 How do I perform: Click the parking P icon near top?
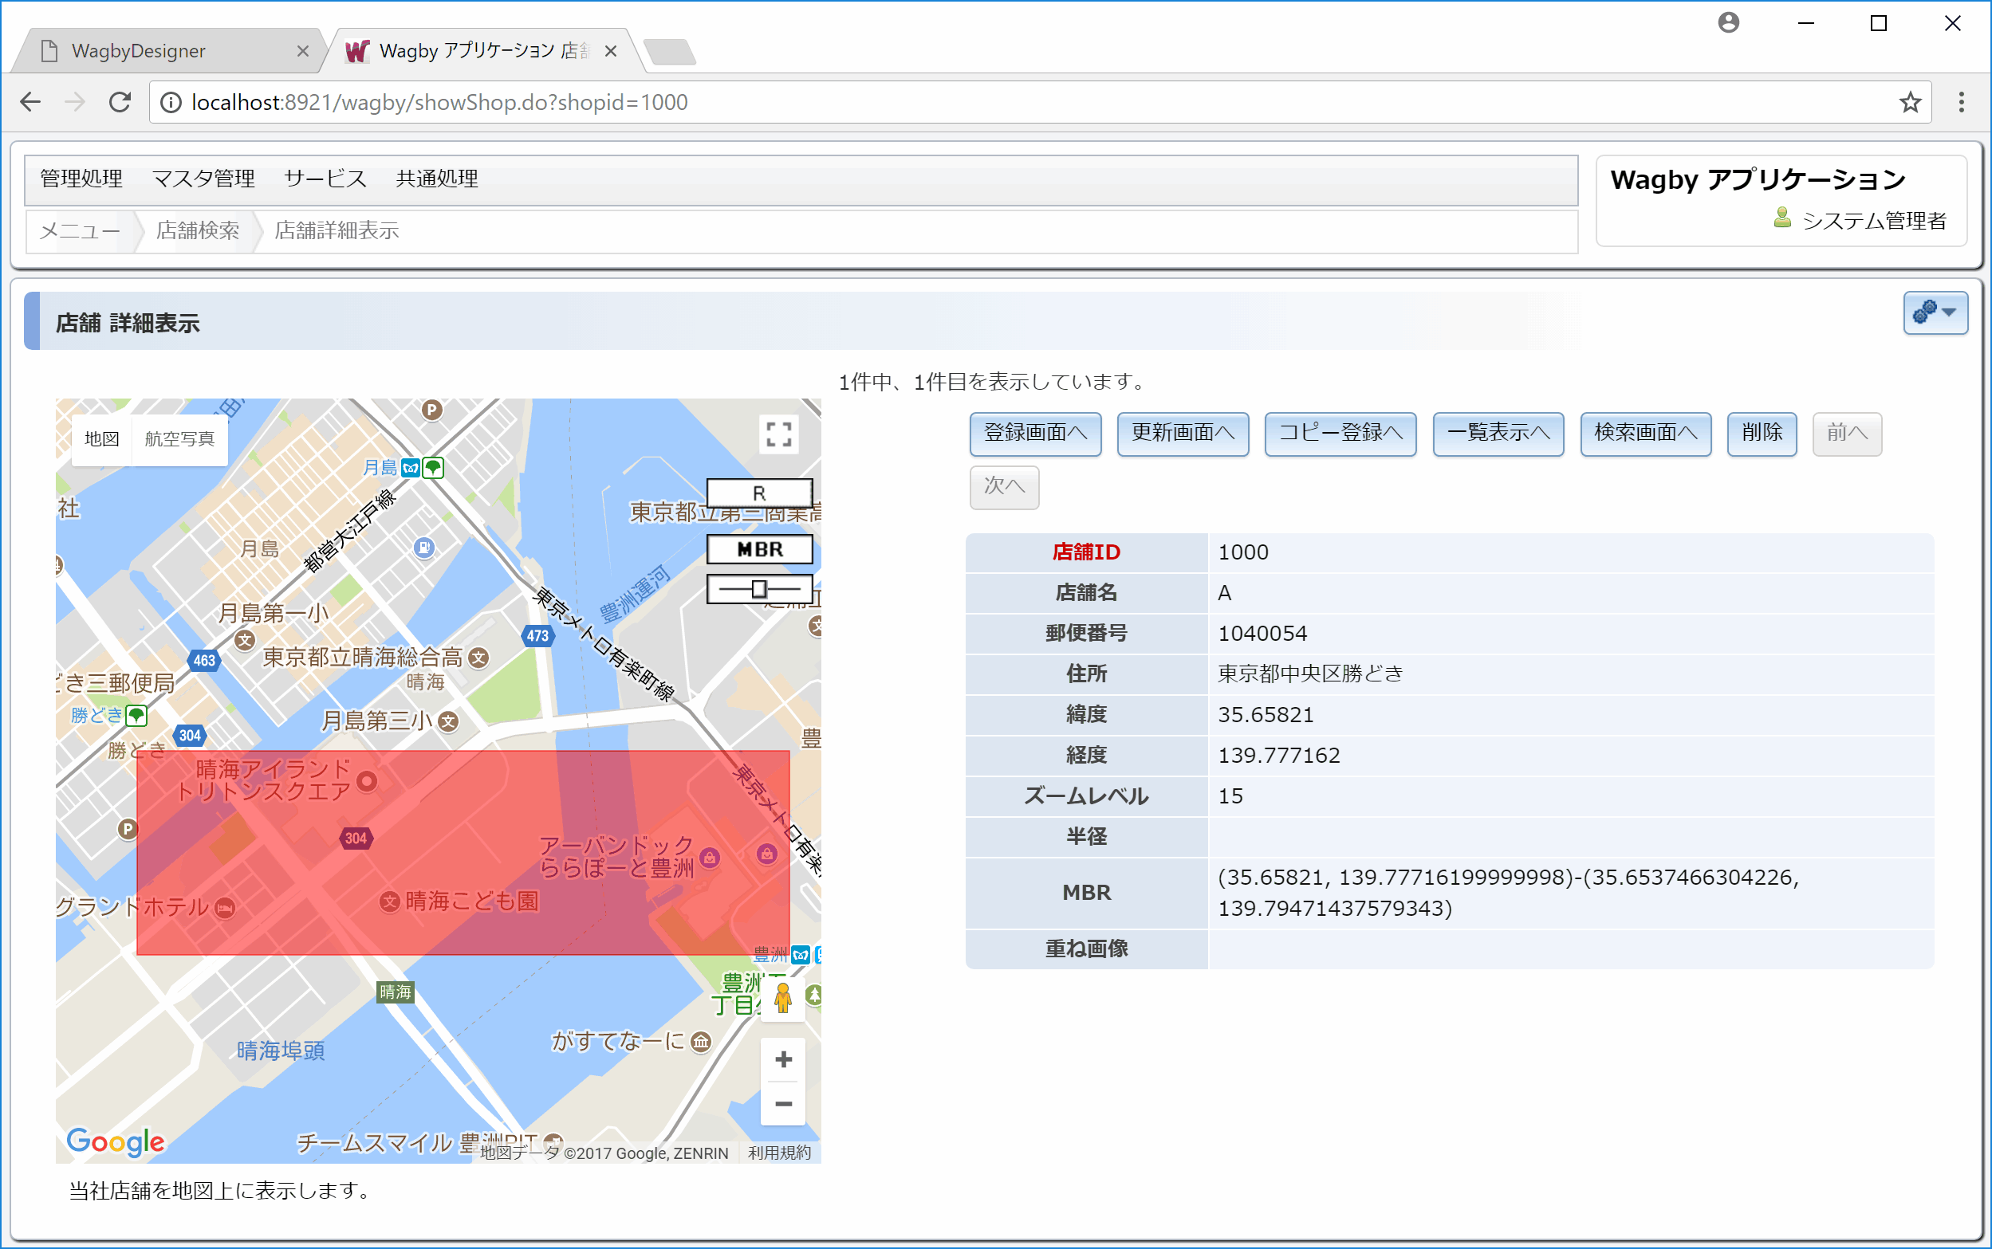coord(431,409)
